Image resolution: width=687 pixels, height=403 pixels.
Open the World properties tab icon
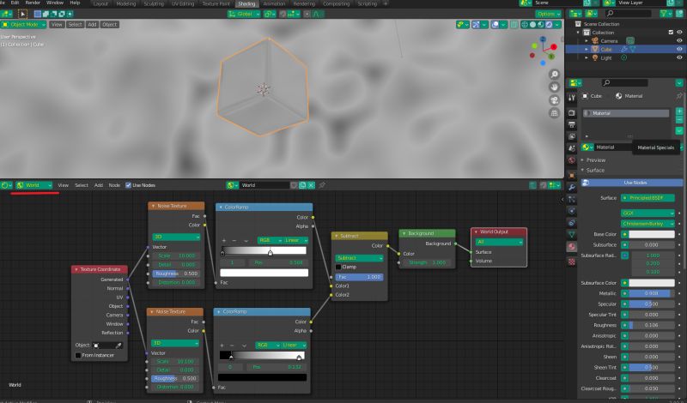click(571, 160)
